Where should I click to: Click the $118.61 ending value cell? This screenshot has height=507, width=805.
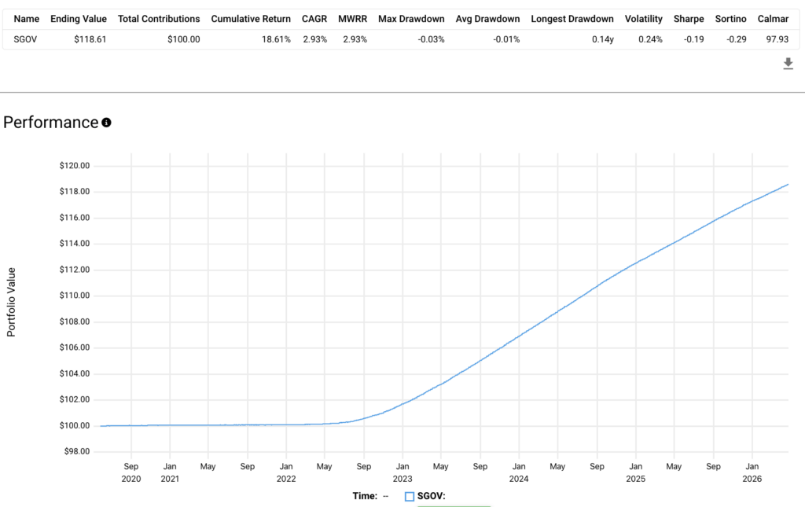pyautogui.click(x=90, y=39)
